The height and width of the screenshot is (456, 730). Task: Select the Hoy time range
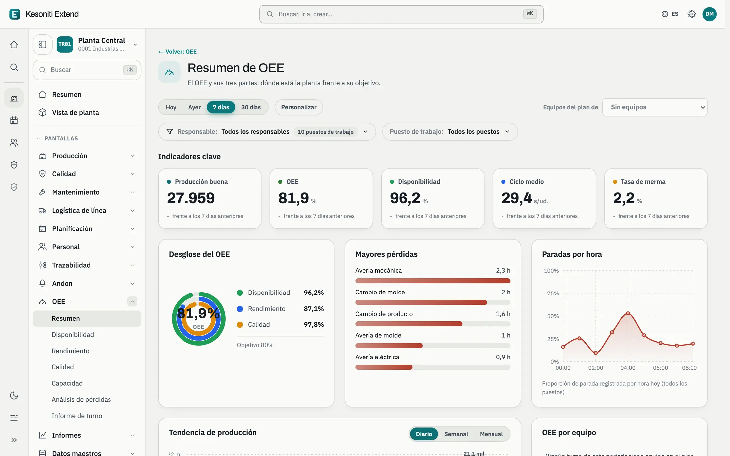pyautogui.click(x=171, y=107)
